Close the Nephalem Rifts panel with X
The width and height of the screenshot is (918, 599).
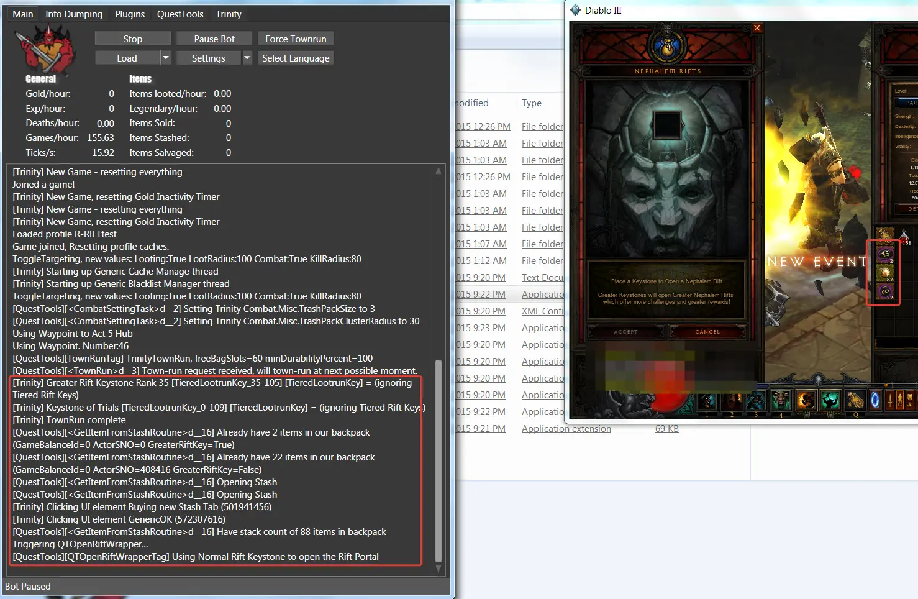tap(757, 28)
